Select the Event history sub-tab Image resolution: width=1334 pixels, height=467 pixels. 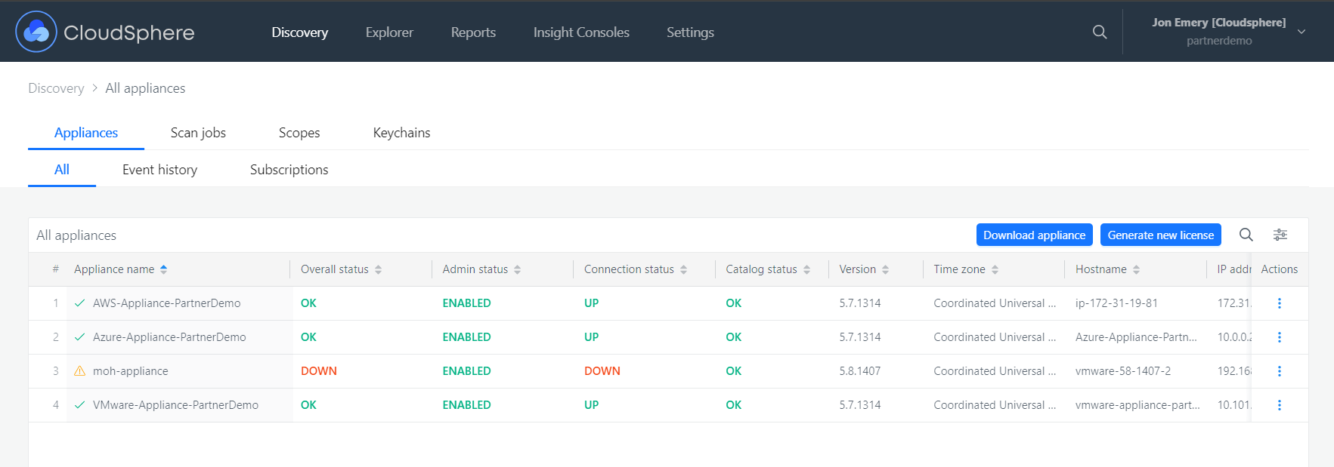159,170
